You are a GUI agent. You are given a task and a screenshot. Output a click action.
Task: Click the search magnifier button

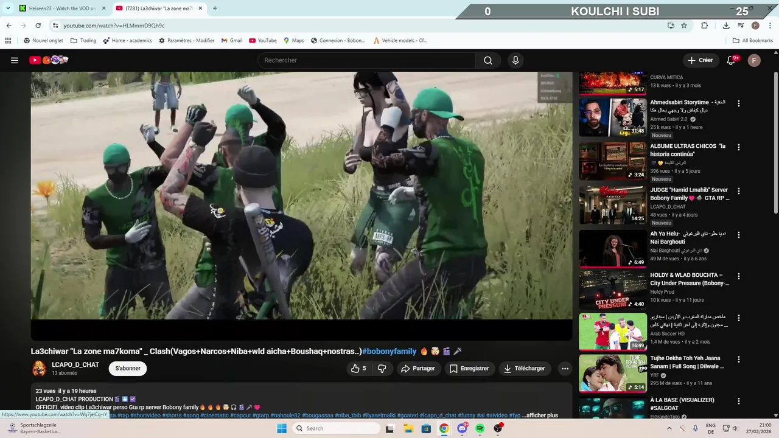tap(488, 60)
